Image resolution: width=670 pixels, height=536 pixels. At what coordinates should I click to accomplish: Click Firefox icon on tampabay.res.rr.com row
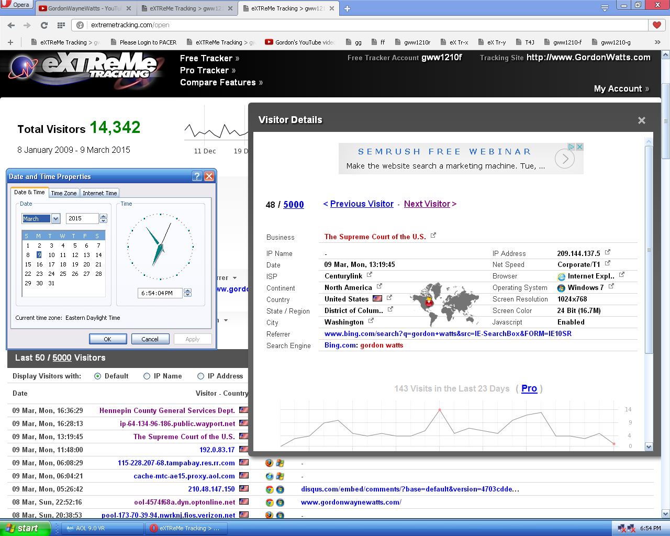[x=269, y=463]
